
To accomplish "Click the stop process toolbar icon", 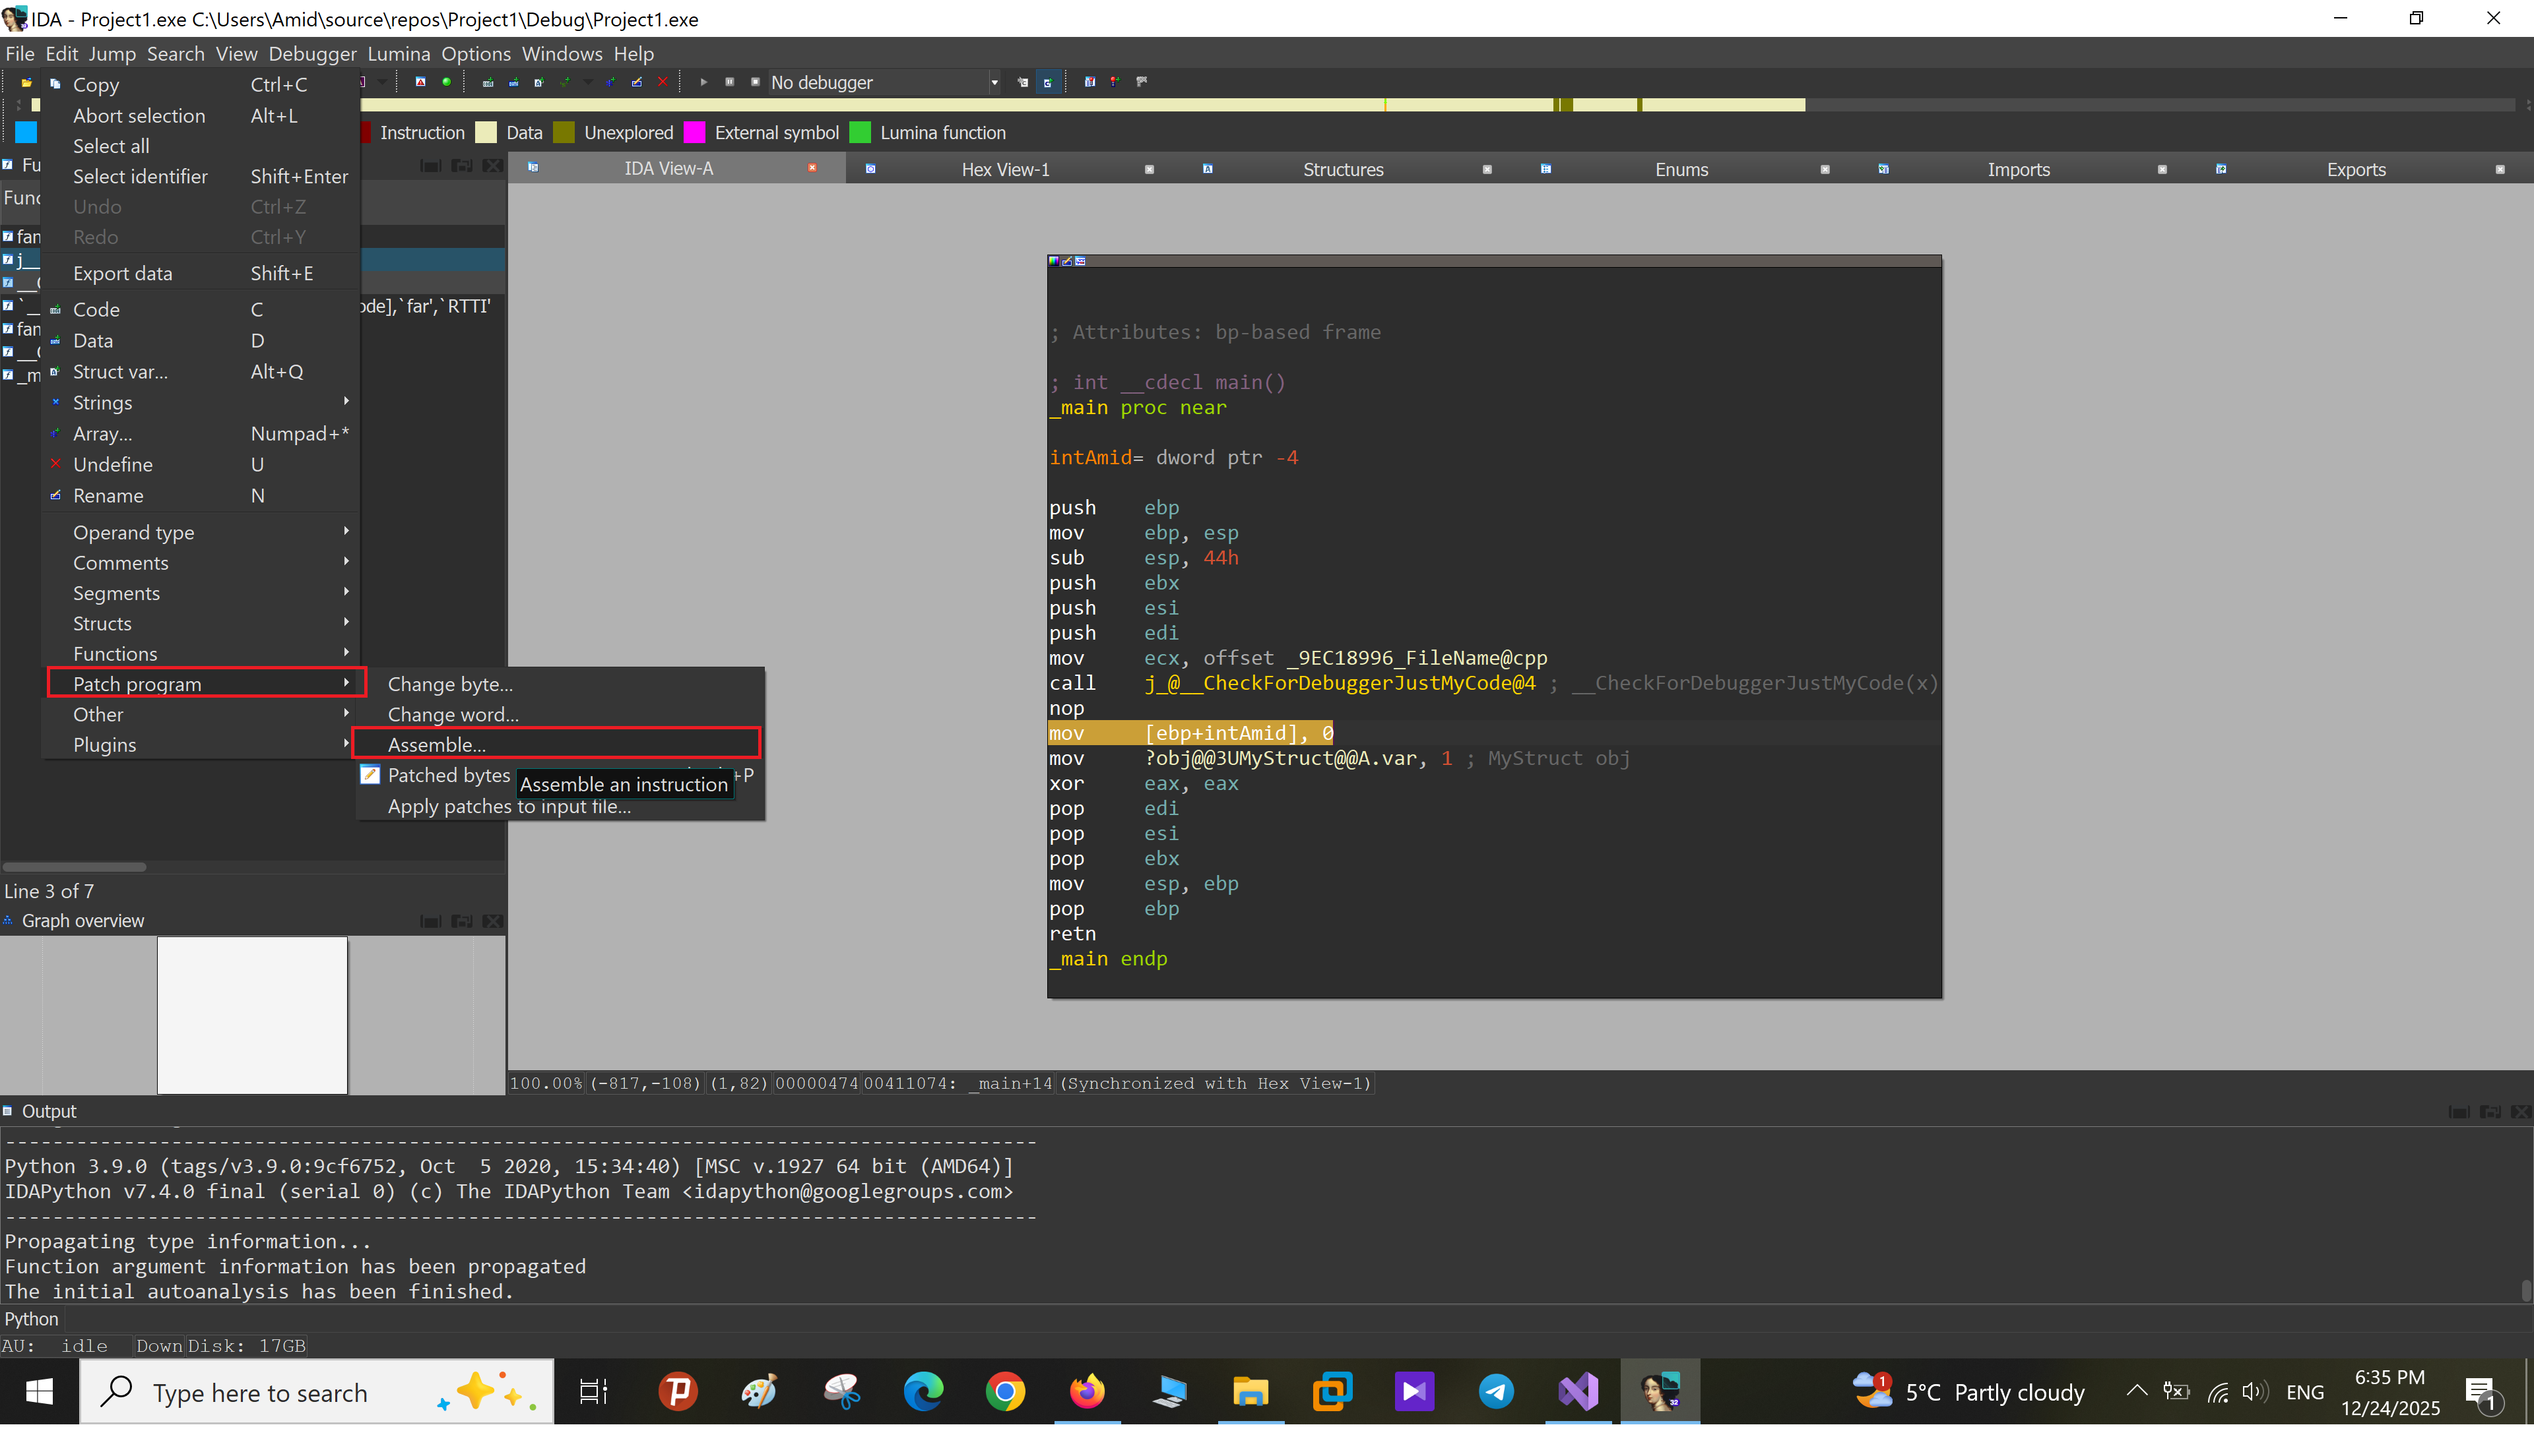I will [756, 82].
